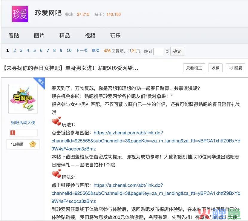Click the red info badge icon
This screenshot has height=221, width=248.
(x=13, y=133)
